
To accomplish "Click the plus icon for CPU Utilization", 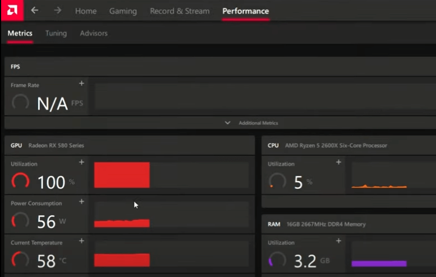I will click(x=338, y=162).
